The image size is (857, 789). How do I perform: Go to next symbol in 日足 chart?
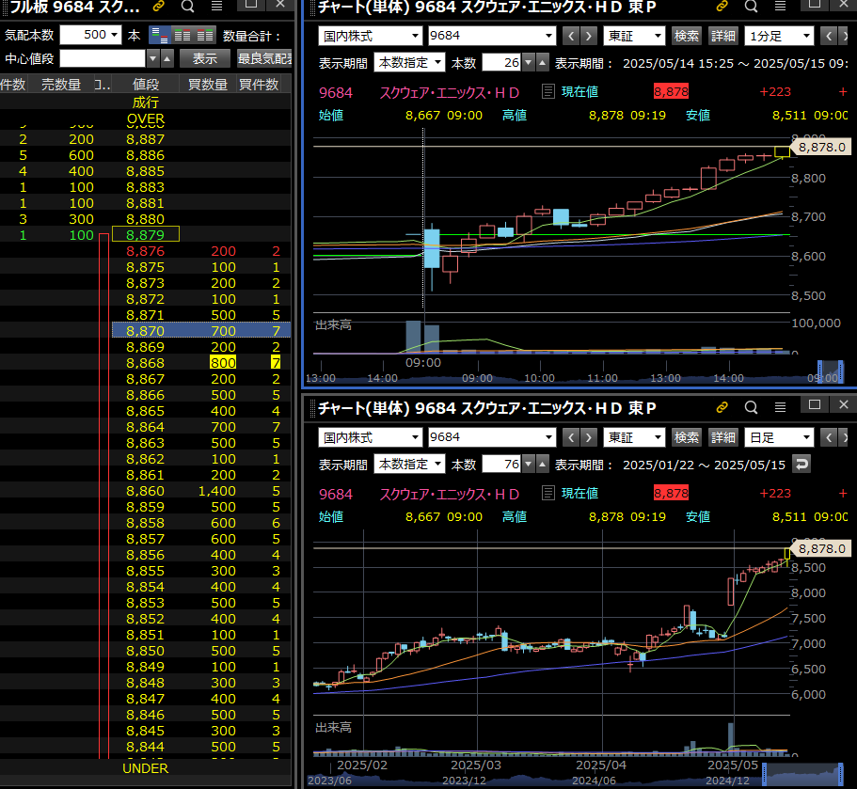point(588,437)
